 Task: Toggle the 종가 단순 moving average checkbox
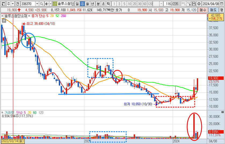pyautogui.click(x=29, y=16)
